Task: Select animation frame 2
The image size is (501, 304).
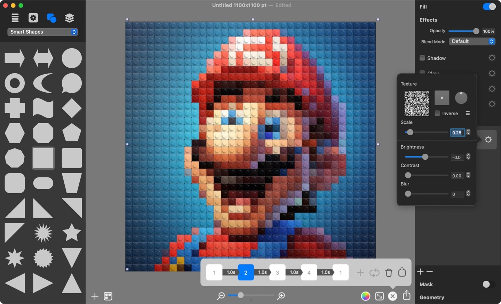Action: [x=246, y=272]
